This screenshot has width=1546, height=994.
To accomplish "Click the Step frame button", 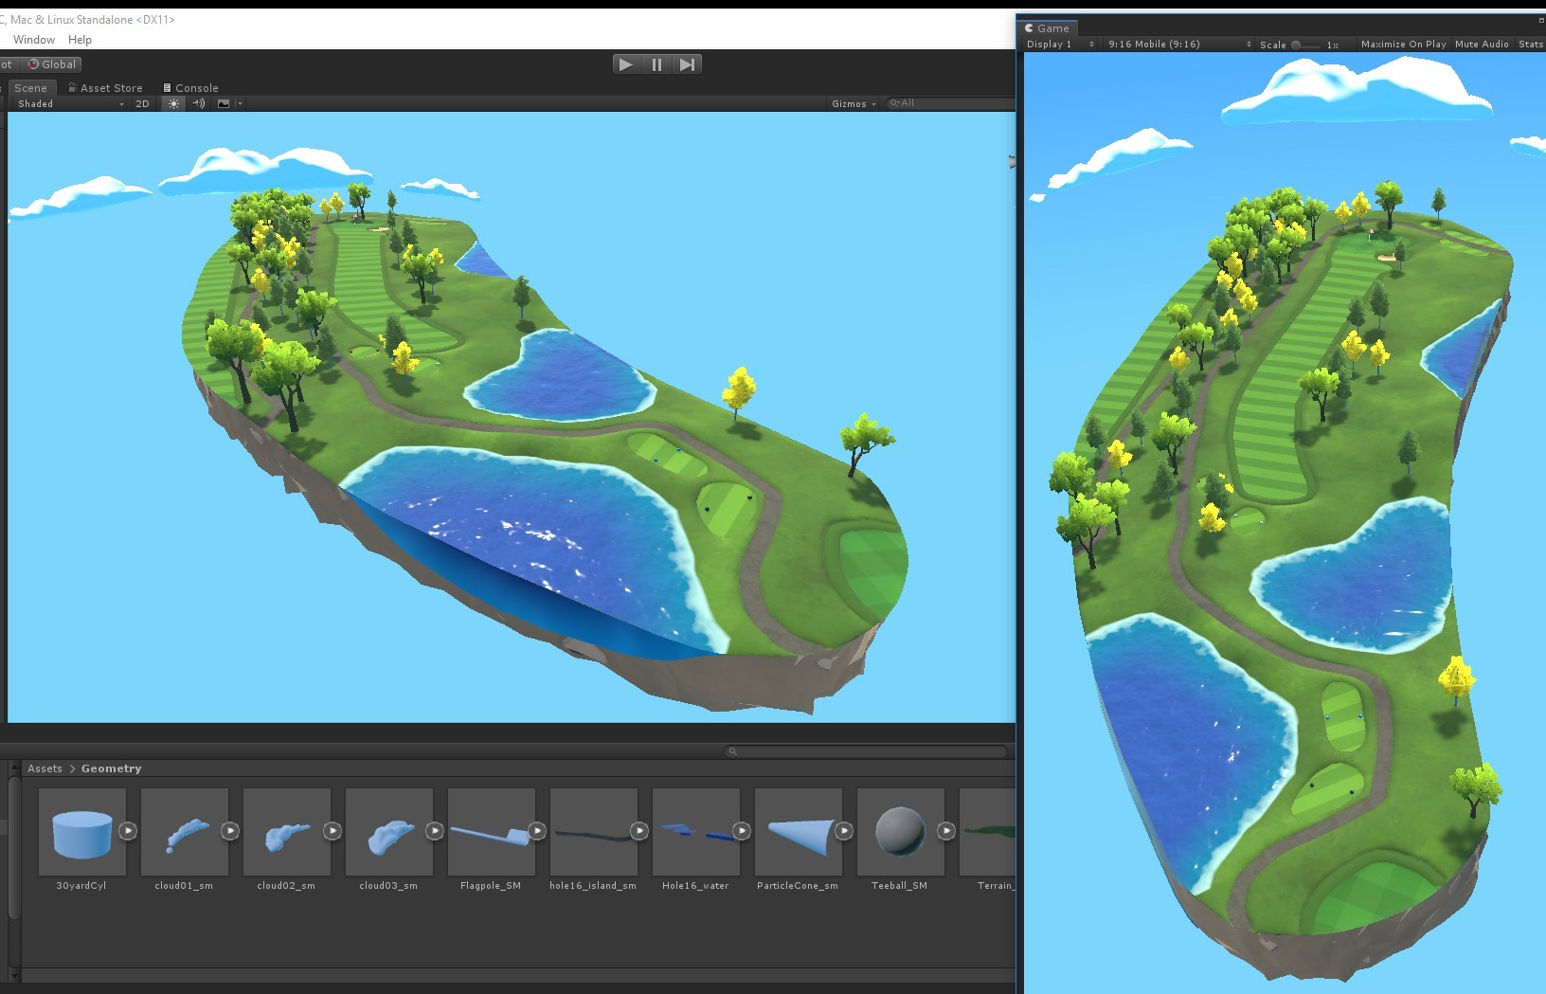I will pyautogui.click(x=688, y=64).
